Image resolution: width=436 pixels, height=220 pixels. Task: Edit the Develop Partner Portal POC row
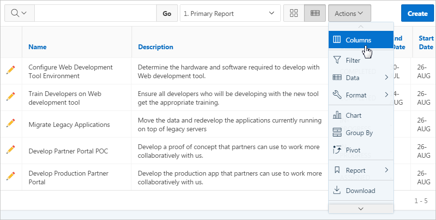pyautogui.click(x=11, y=150)
